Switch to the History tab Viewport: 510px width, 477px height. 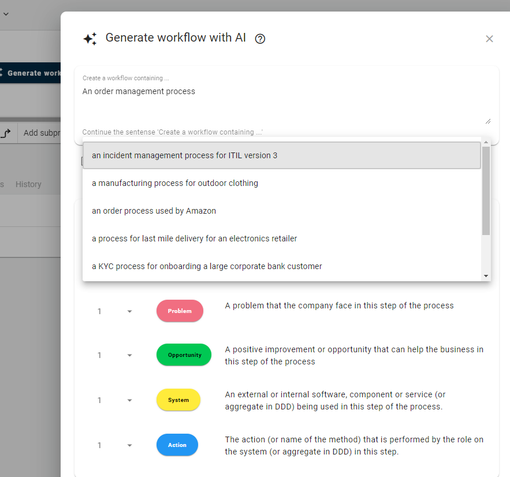(x=28, y=184)
